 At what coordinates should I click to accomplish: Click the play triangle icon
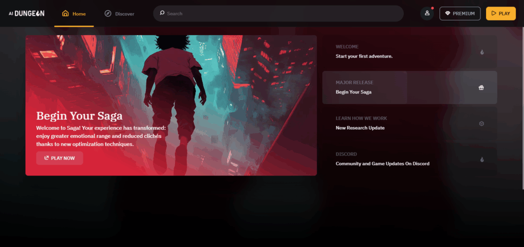click(x=494, y=14)
